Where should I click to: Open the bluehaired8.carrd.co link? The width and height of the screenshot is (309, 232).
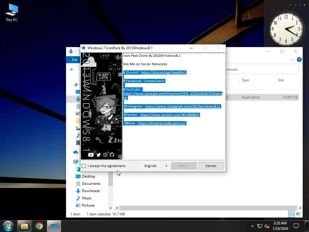point(162,123)
